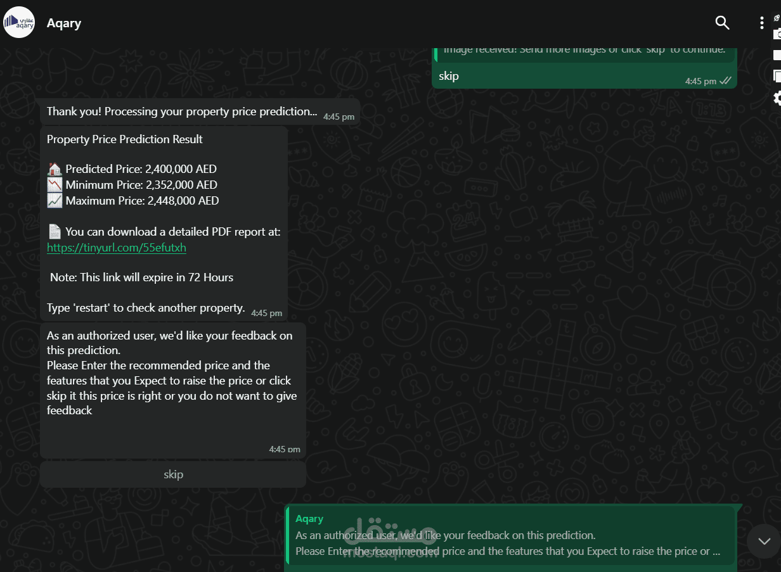Click the overlapping-squares copy icon

[x=777, y=76]
